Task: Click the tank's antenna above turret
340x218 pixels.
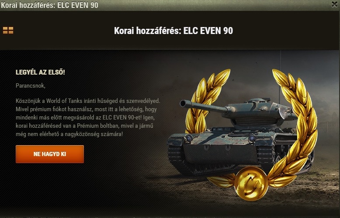Action: (280, 76)
